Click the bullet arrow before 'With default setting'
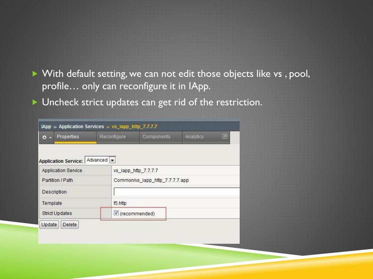 coord(35,74)
